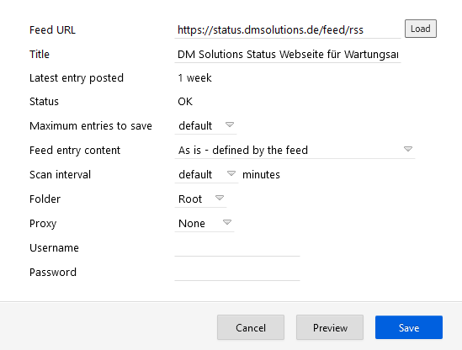This screenshot has height=350, width=462.
Task: Click the "Feed URL" label
Action: click(x=52, y=30)
